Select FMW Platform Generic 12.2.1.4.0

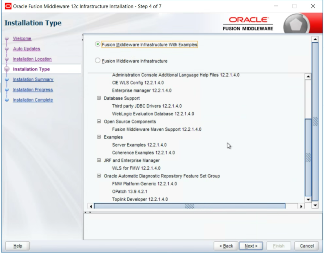(x=144, y=184)
